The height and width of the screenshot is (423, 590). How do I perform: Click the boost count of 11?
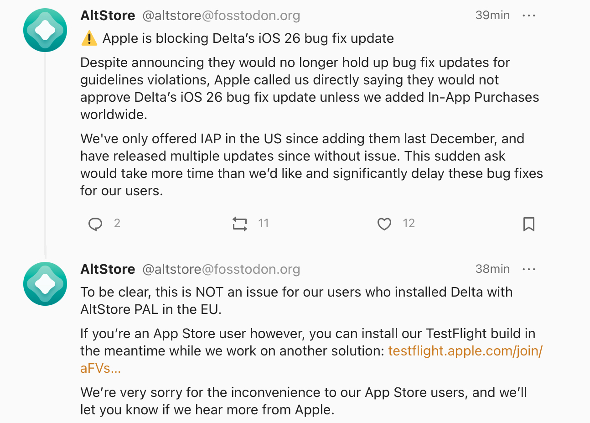coord(264,224)
